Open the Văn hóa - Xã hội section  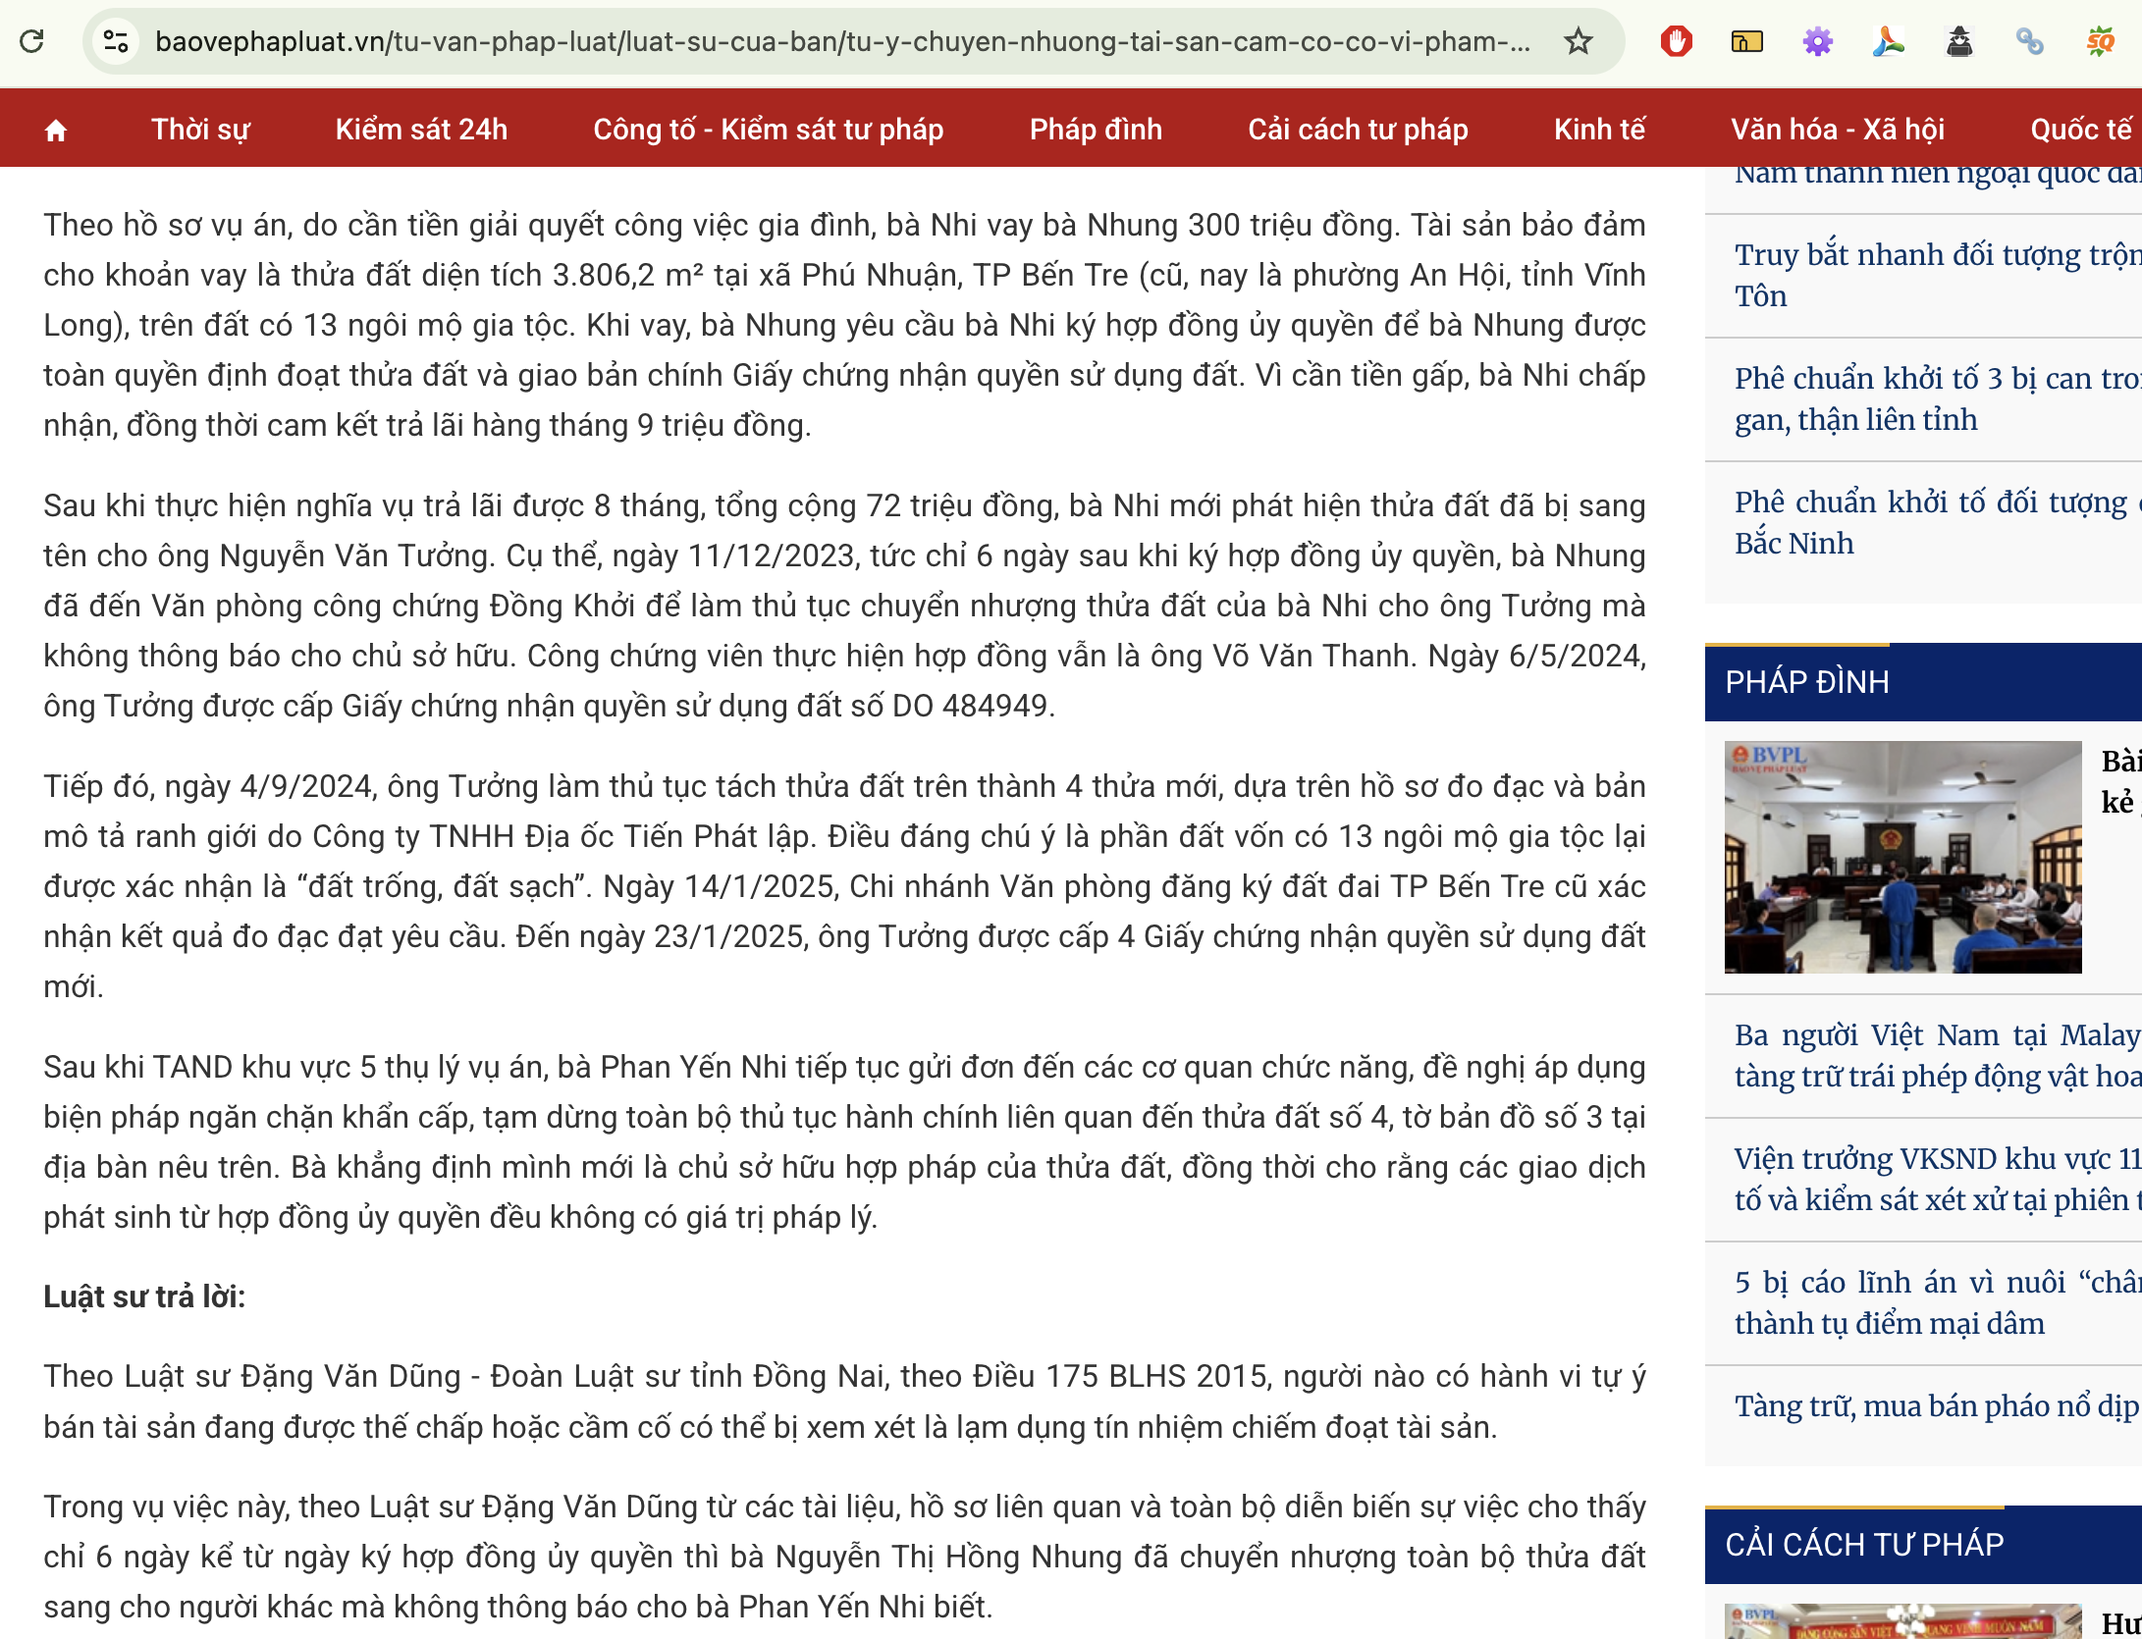tap(1837, 129)
